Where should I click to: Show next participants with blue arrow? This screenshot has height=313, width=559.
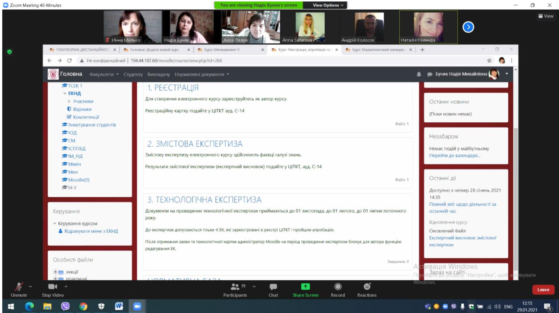(468, 27)
